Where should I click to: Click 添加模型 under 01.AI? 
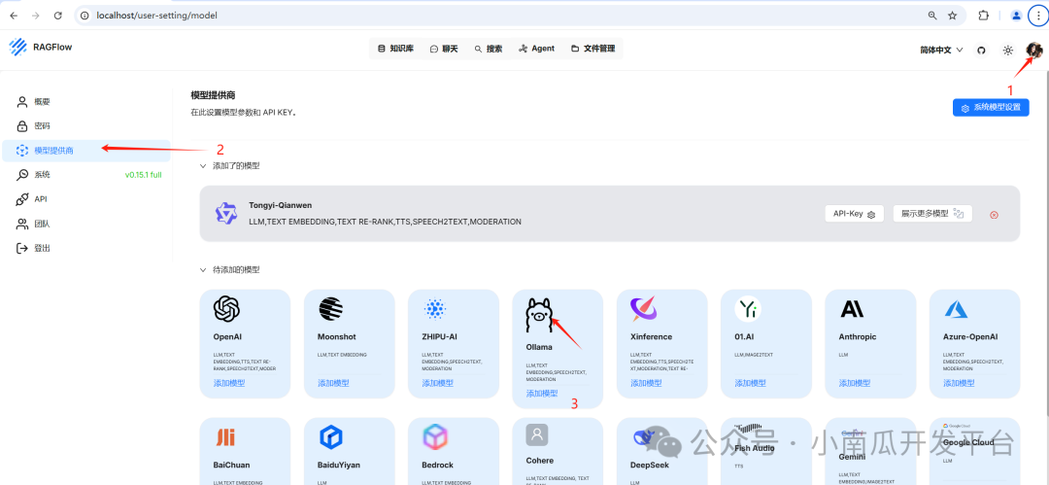click(751, 383)
